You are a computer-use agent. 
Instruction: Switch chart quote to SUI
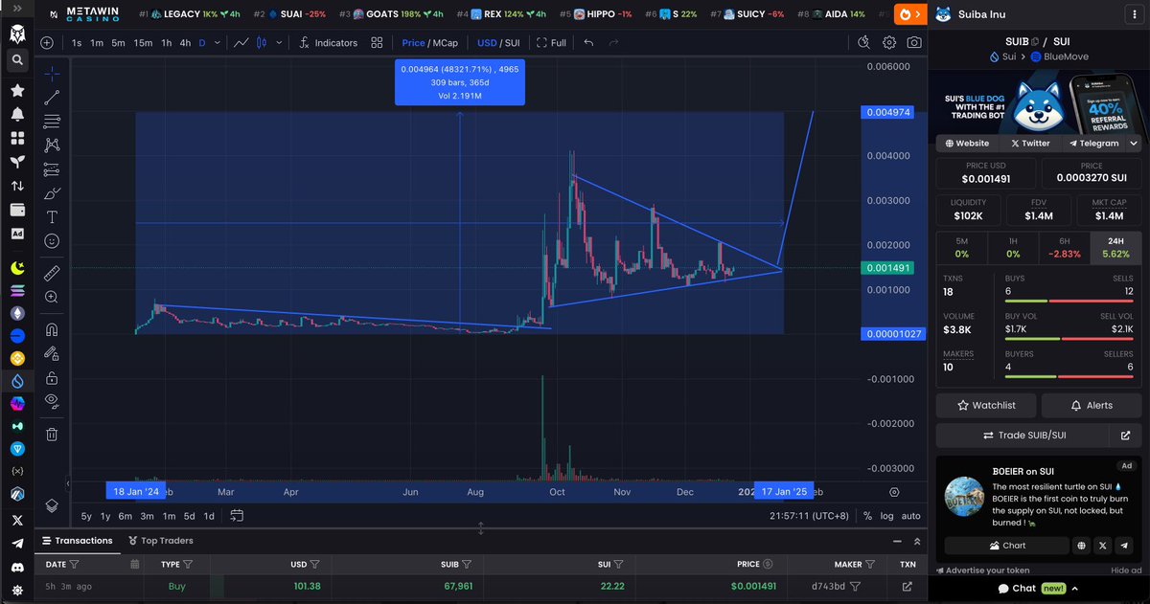pos(513,43)
